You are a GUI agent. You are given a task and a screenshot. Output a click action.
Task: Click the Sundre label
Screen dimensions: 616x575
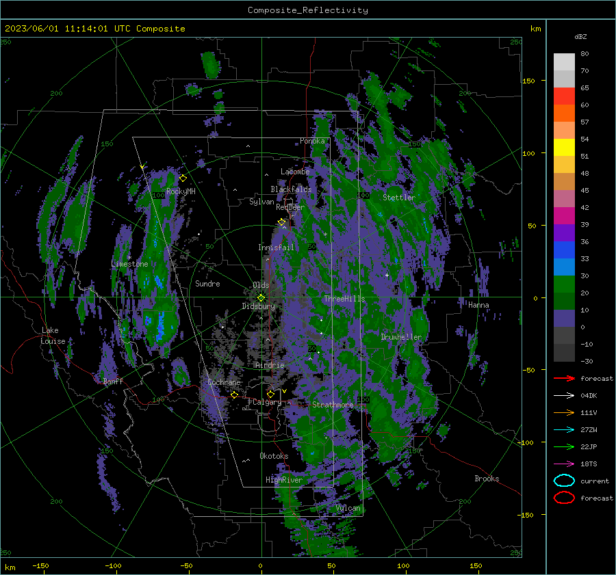pos(207,284)
